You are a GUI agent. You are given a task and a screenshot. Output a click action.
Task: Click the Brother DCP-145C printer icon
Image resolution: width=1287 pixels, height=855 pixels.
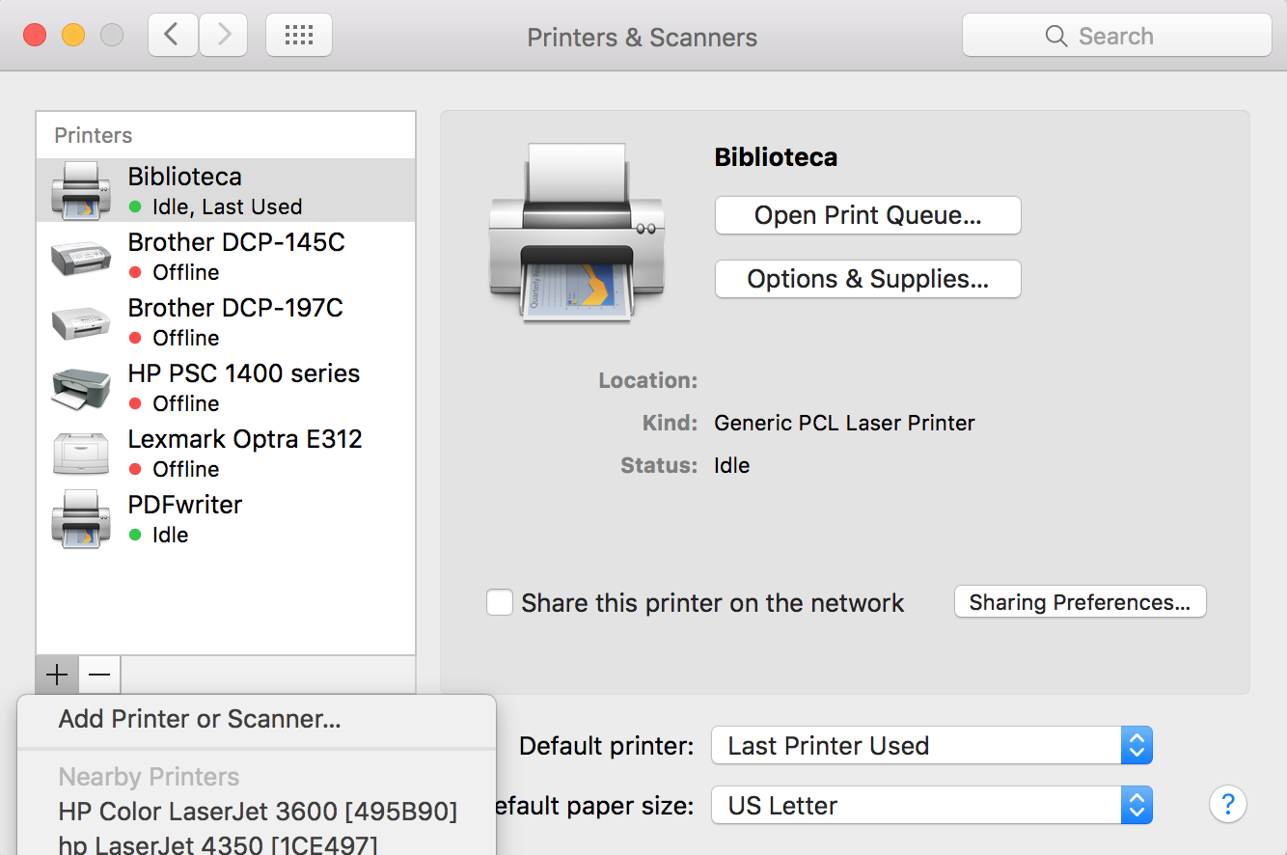pos(81,256)
